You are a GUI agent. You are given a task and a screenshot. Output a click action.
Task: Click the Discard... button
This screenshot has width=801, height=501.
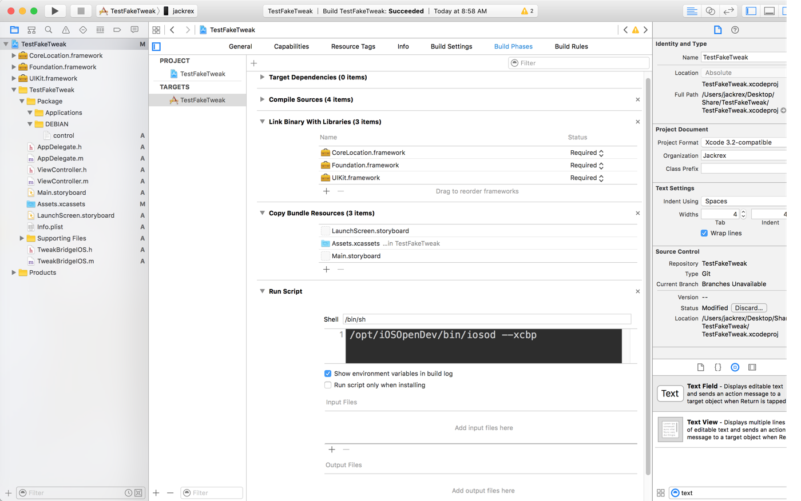click(749, 308)
